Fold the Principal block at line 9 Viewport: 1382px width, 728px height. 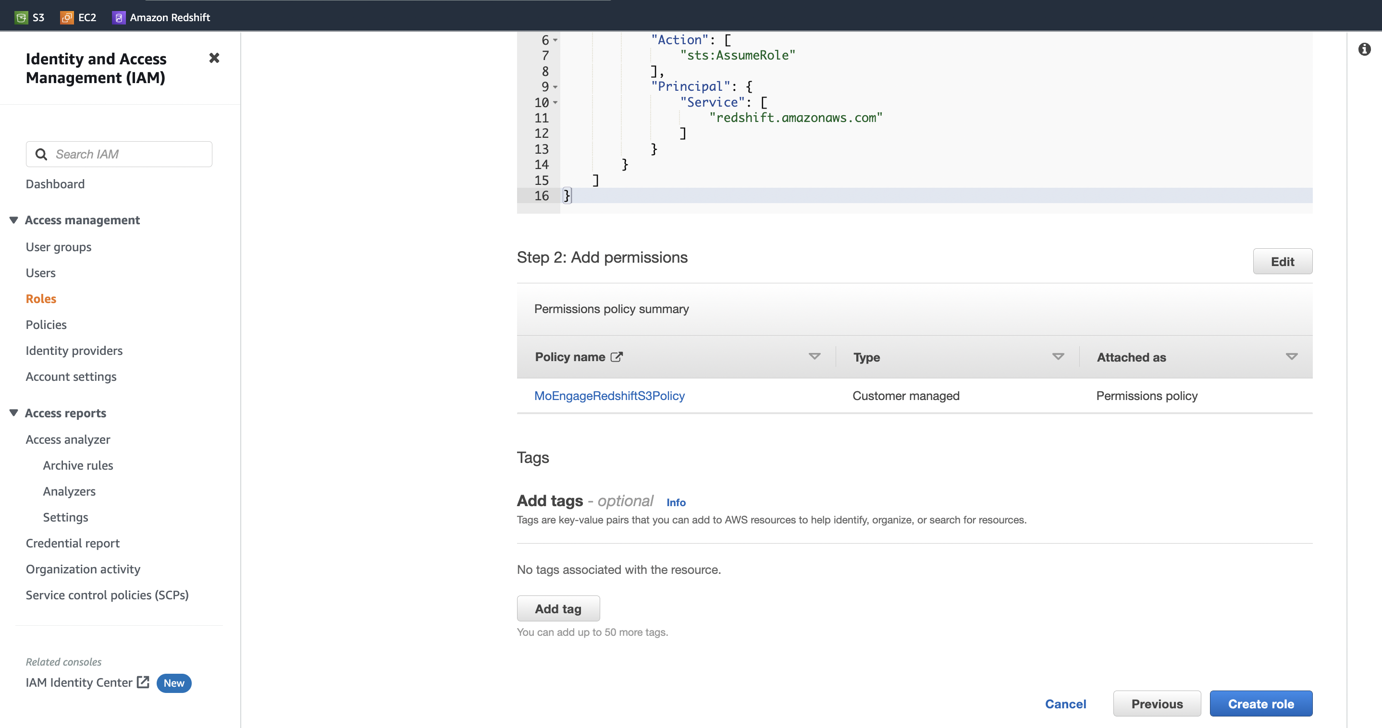coord(555,87)
